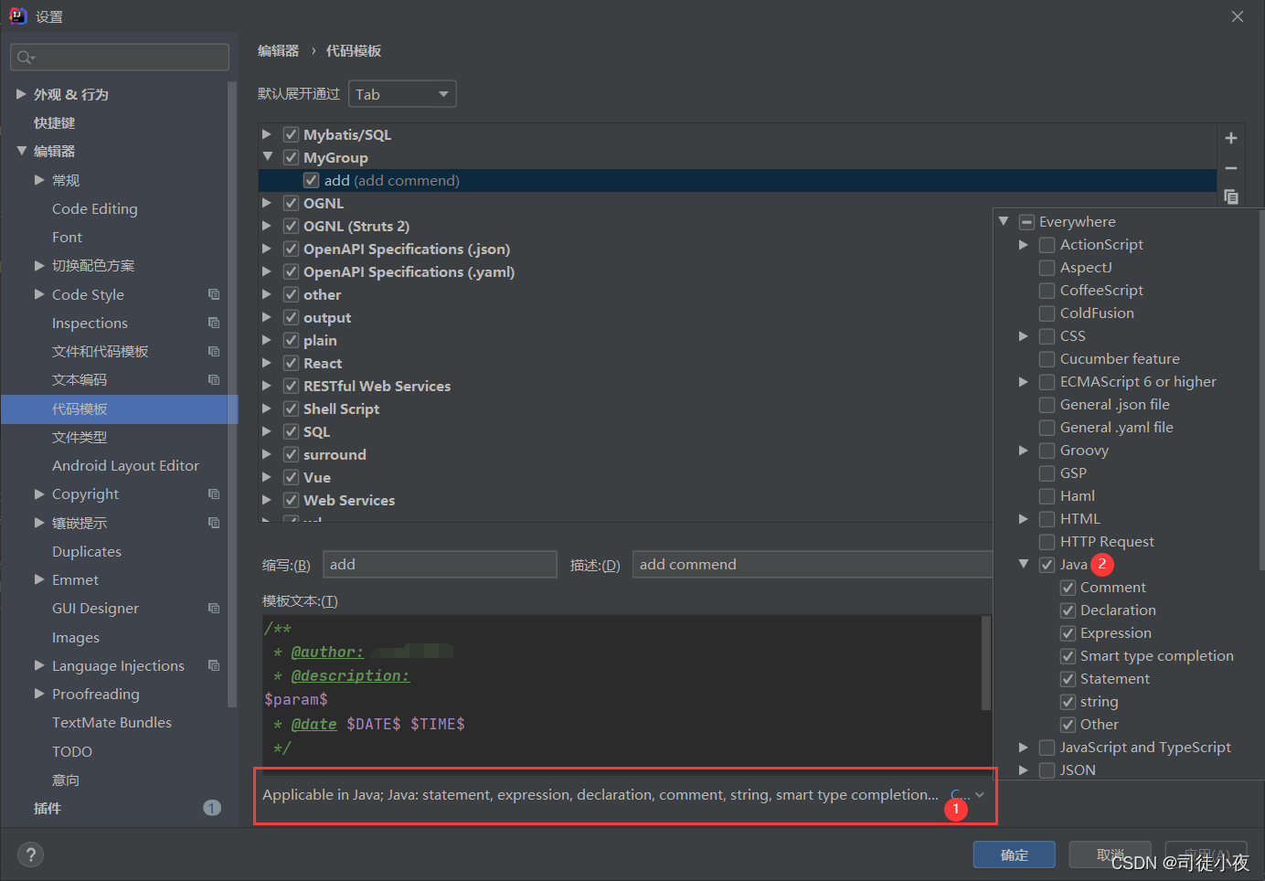
Task: Click the project-level icon beside Inspections
Action: tap(214, 323)
